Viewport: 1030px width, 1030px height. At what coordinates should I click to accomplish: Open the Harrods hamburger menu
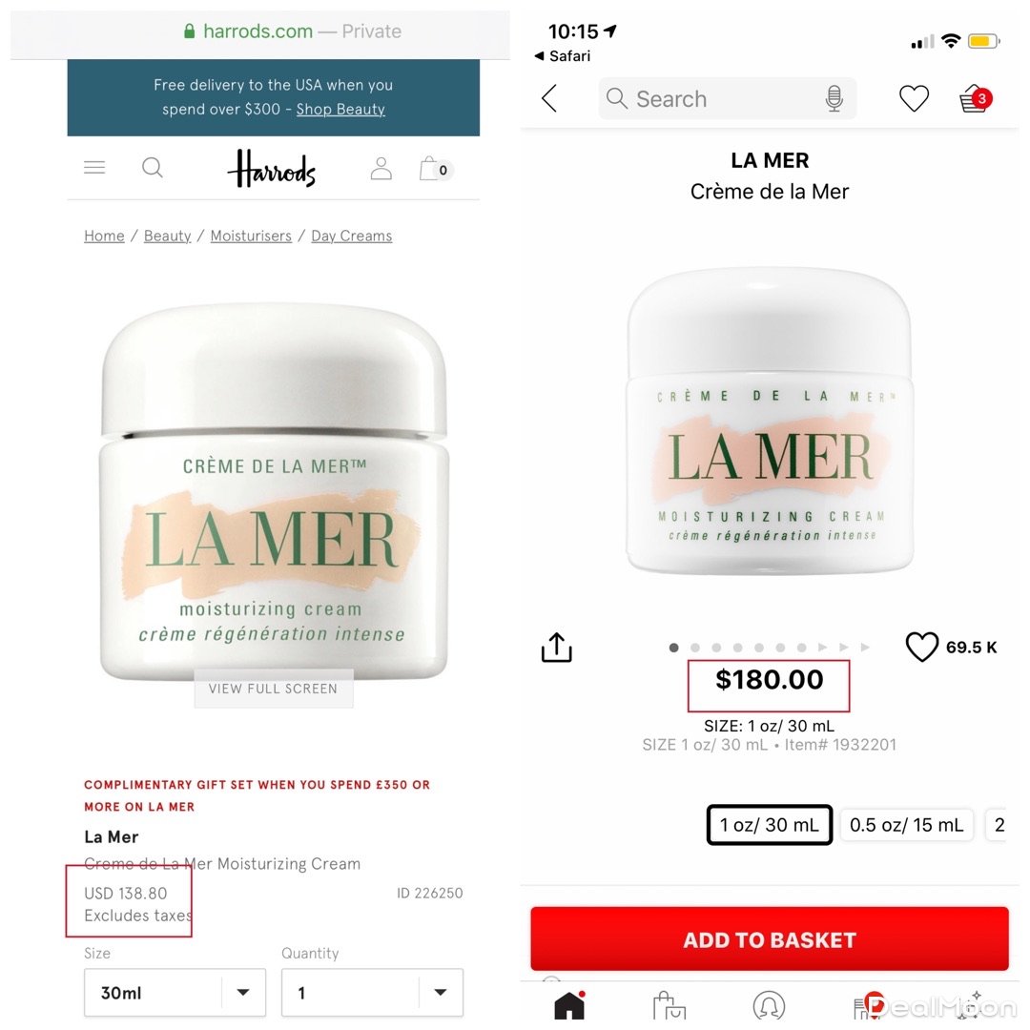94,168
